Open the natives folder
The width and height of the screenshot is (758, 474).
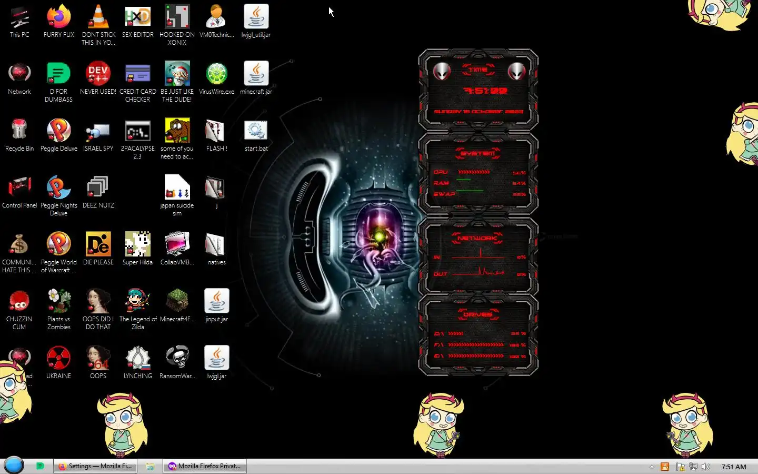216,249
